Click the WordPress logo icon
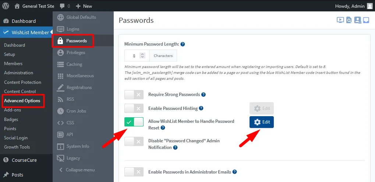The height and width of the screenshot is (182, 375). click(x=6, y=6)
